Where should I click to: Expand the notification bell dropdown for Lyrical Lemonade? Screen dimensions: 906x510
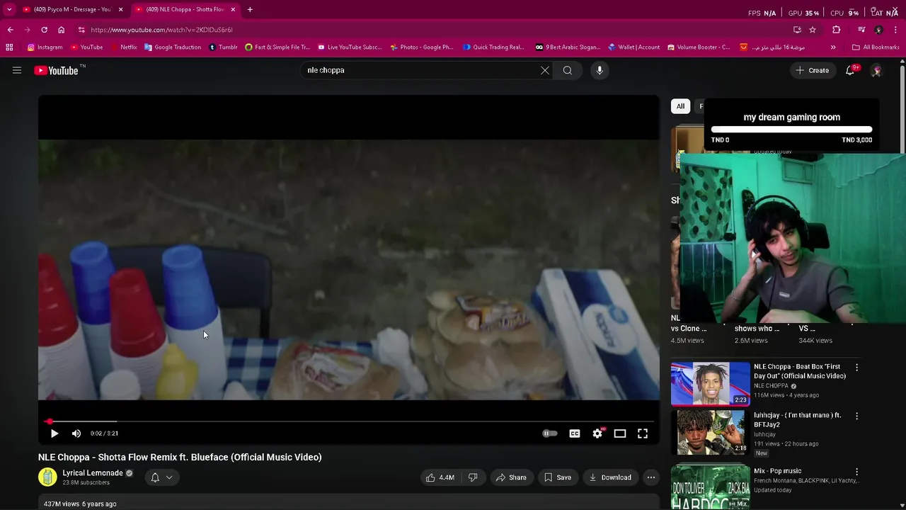161,477
